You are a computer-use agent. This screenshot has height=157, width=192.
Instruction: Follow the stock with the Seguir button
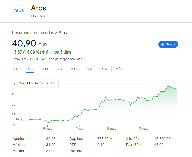168,44
